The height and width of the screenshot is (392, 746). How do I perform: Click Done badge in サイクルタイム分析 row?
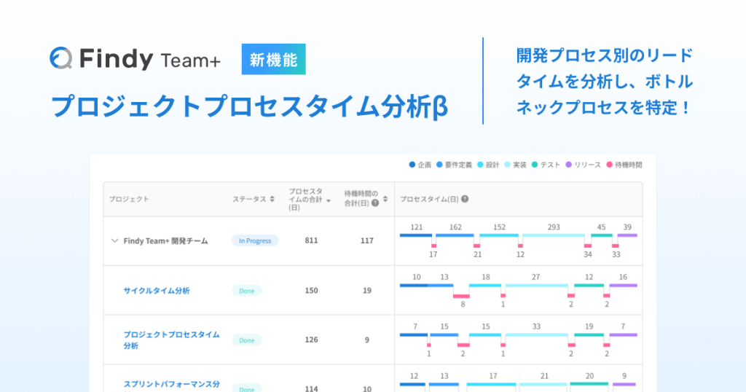click(x=246, y=291)
